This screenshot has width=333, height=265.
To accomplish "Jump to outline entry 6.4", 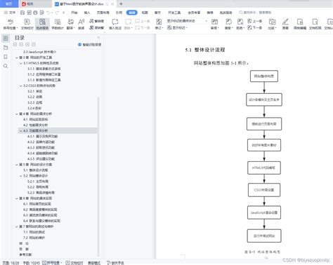I will point(41,221).
